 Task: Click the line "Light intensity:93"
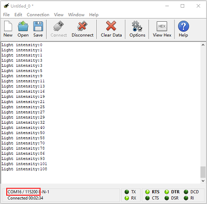pos(23,158)
